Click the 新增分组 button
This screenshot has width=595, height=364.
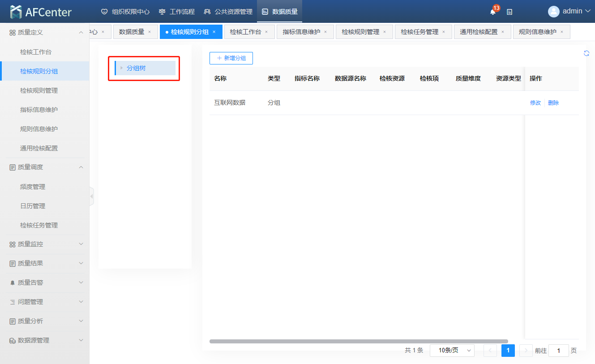pyautogui.click(x=231, y=58)
